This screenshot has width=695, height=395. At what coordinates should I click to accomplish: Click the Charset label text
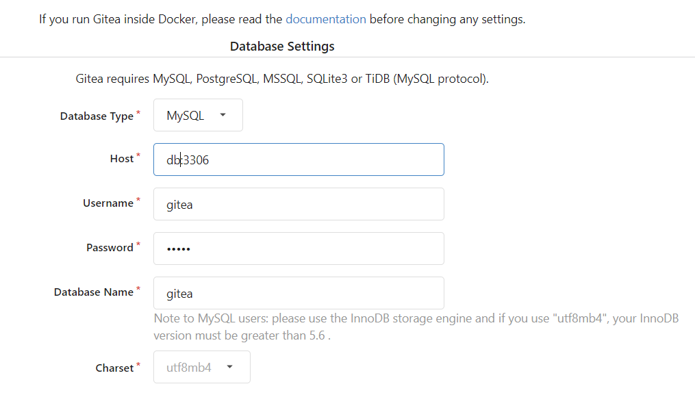(114, 368)
